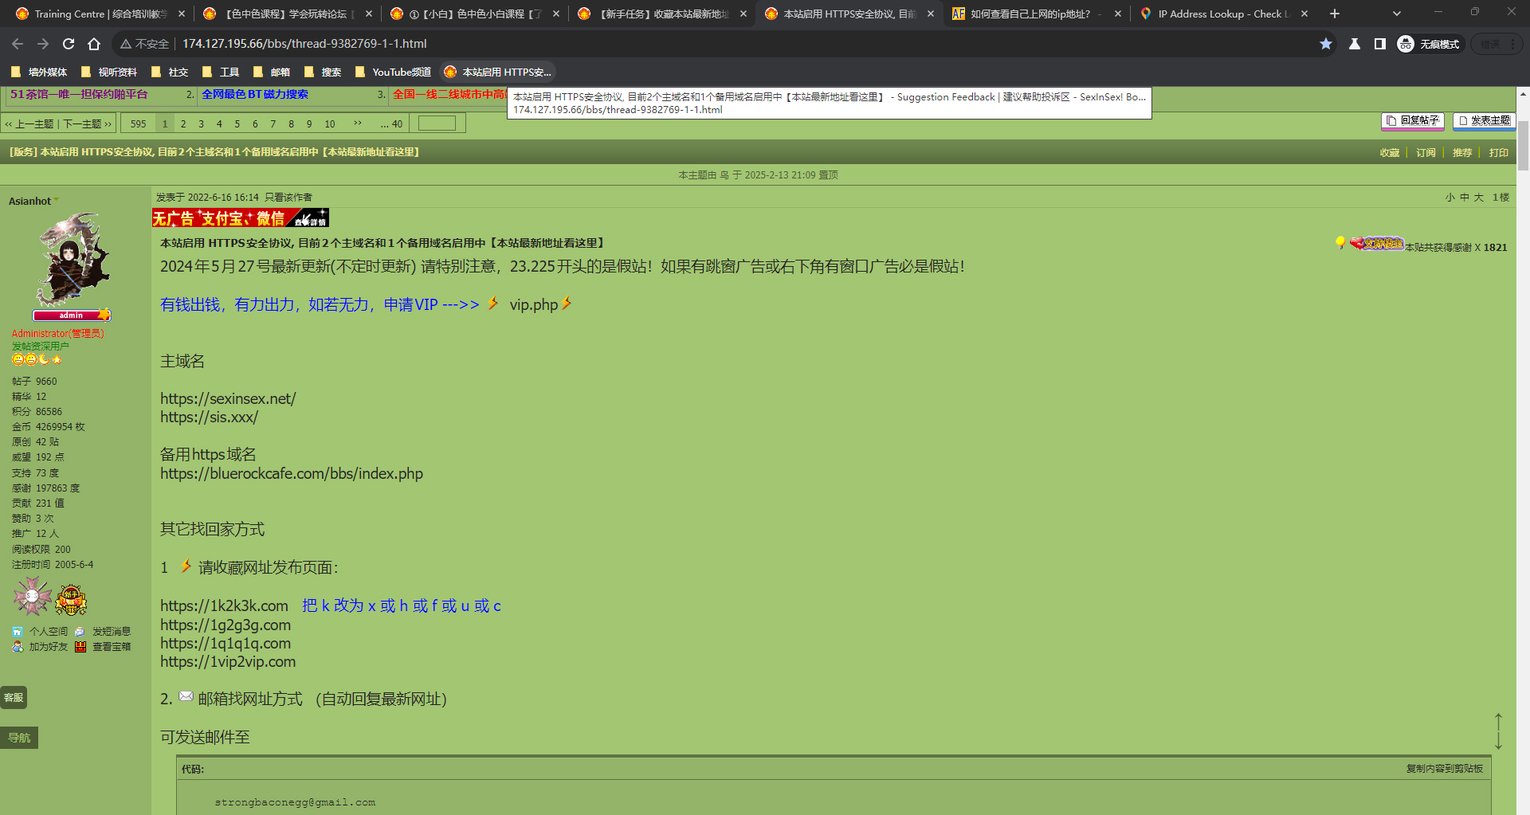Click the 新手认证 gold badge
This screenshot has width=1530, height=815.
click(x=71, y=600)
